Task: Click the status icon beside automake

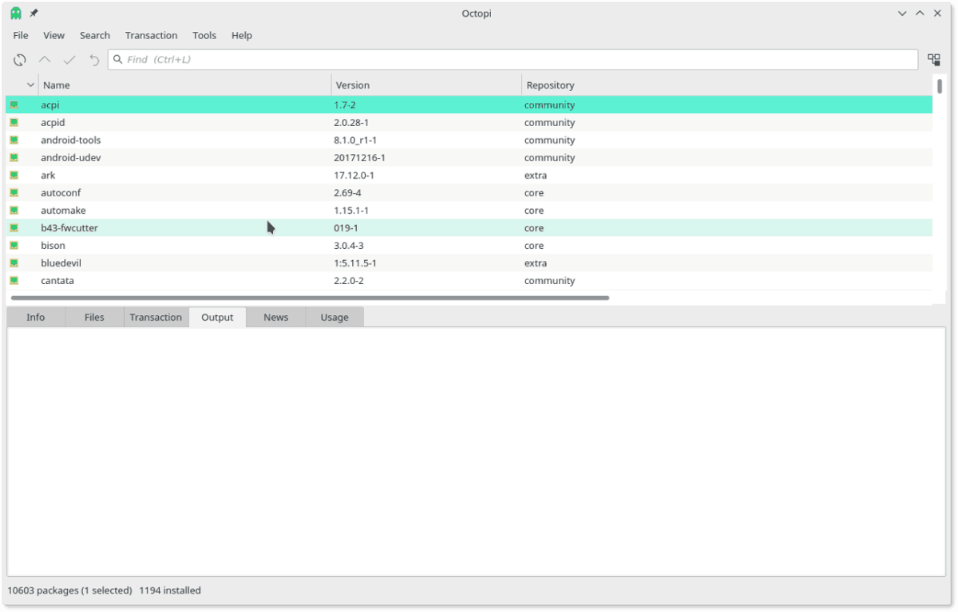Action: [x=14, y=211]
